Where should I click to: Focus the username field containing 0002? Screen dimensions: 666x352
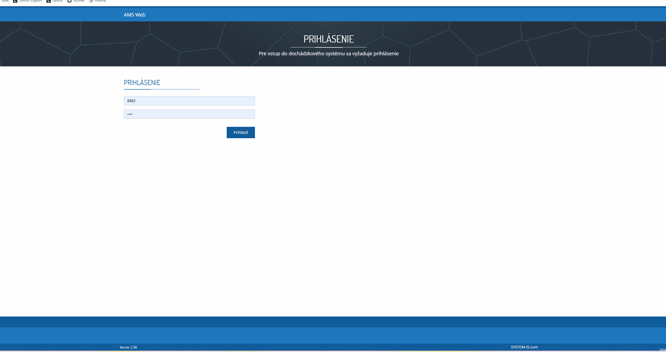(189, 101)
